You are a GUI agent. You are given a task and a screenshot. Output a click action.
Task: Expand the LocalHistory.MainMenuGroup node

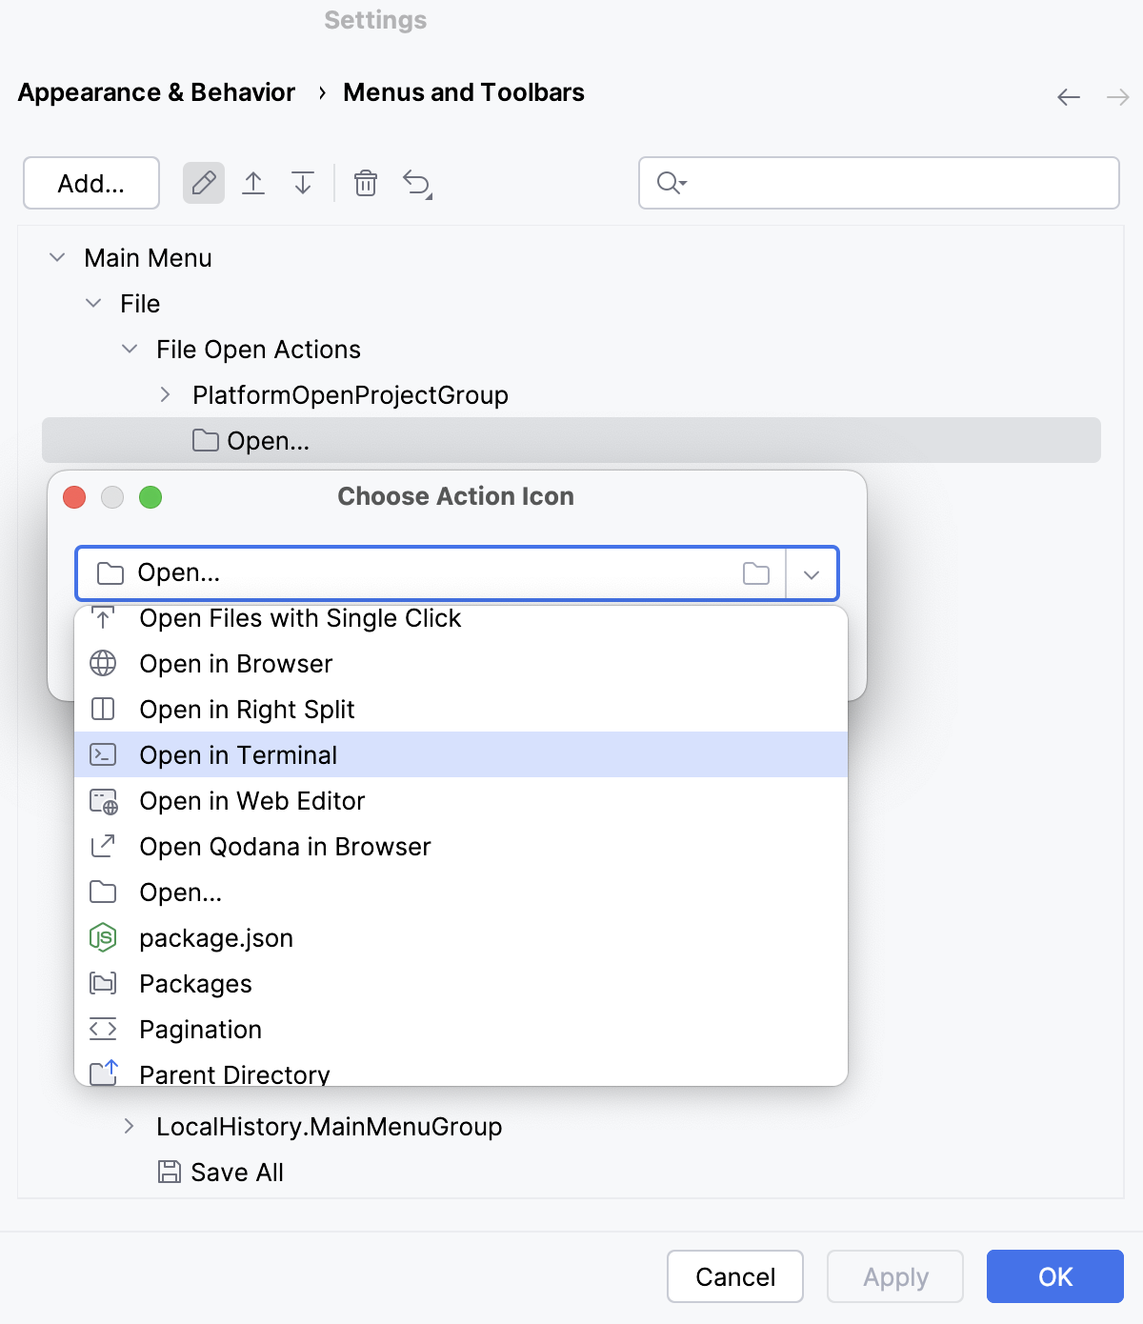pos(130,1127)
